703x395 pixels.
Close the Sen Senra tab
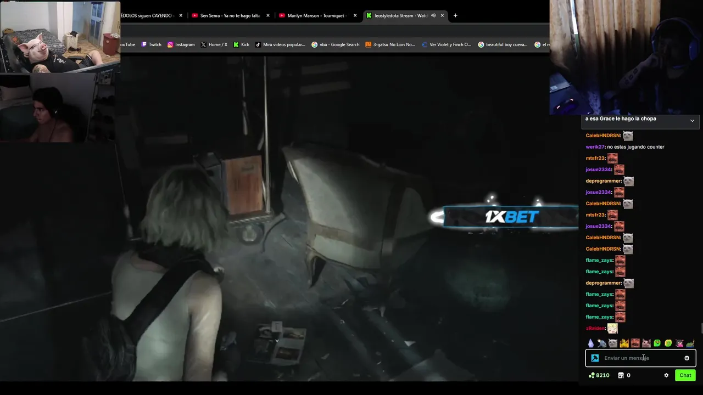(x=268, y=15)
